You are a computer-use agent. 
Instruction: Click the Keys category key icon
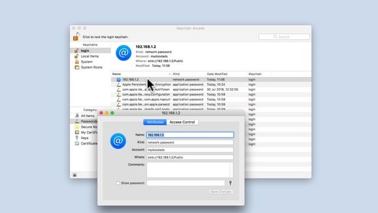[x=77, y=138]
